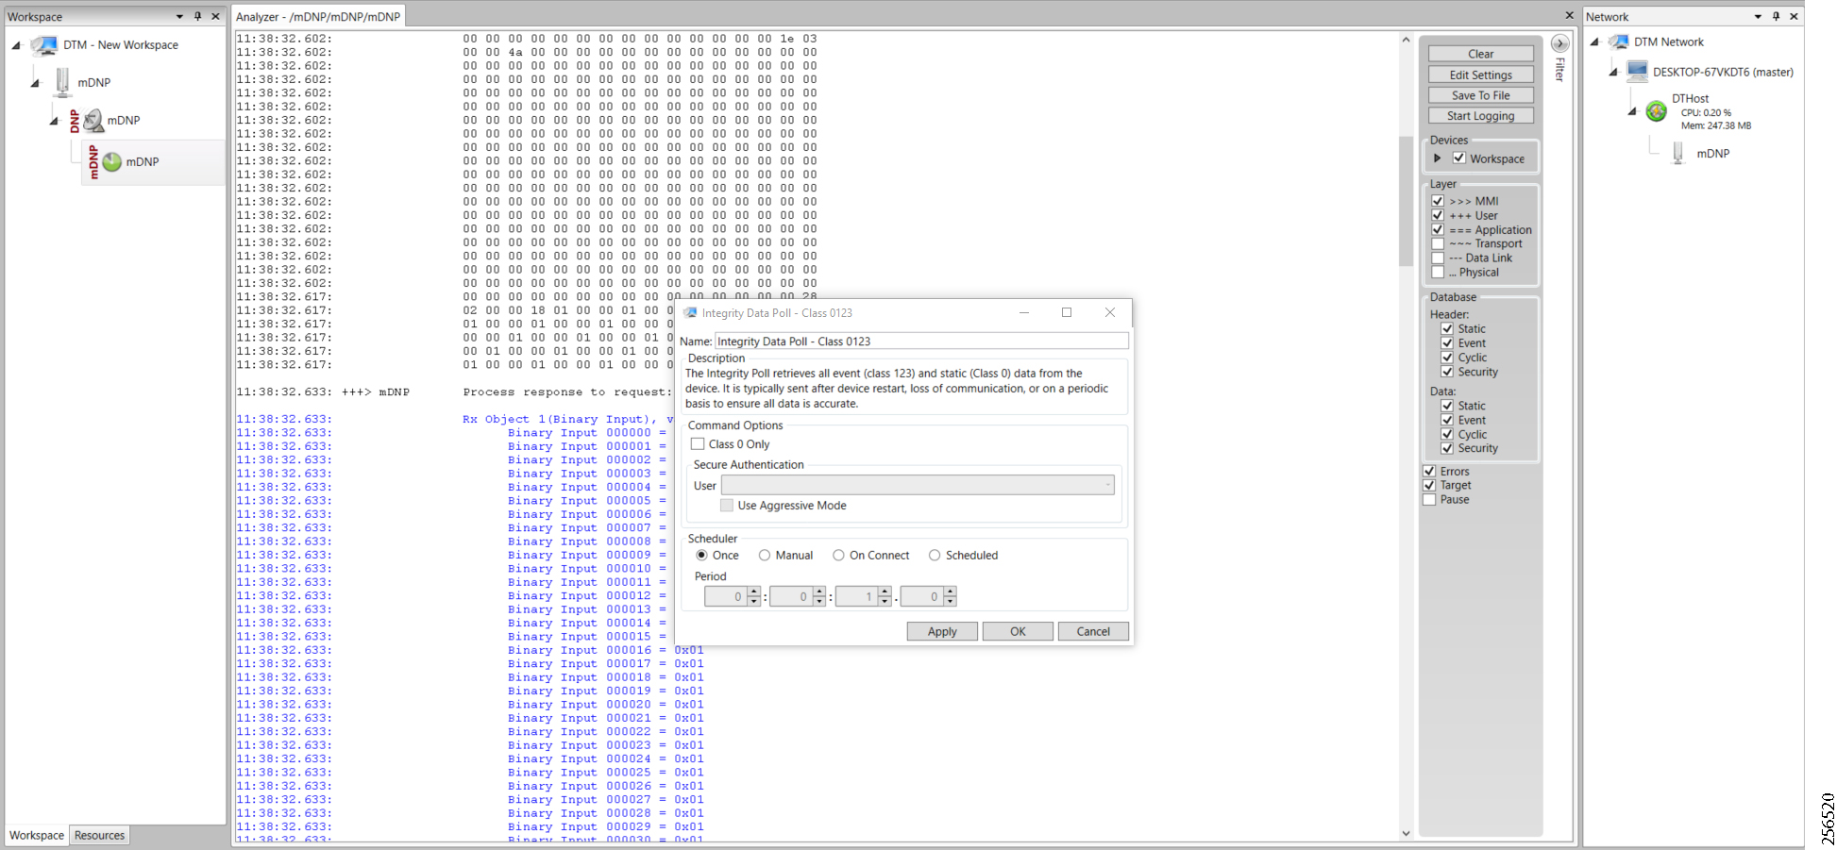Maximize the Integrity Data Poll dialog
Image resolution: width=1837 pixels, height=850 pixels.
(x=1067, y=312)
